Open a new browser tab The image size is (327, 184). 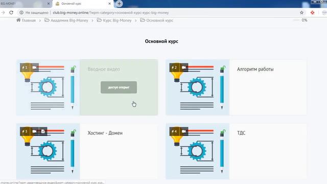point(119,4)
